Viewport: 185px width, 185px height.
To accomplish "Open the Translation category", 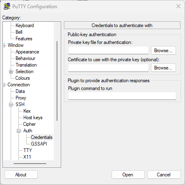I will (26, 65).
